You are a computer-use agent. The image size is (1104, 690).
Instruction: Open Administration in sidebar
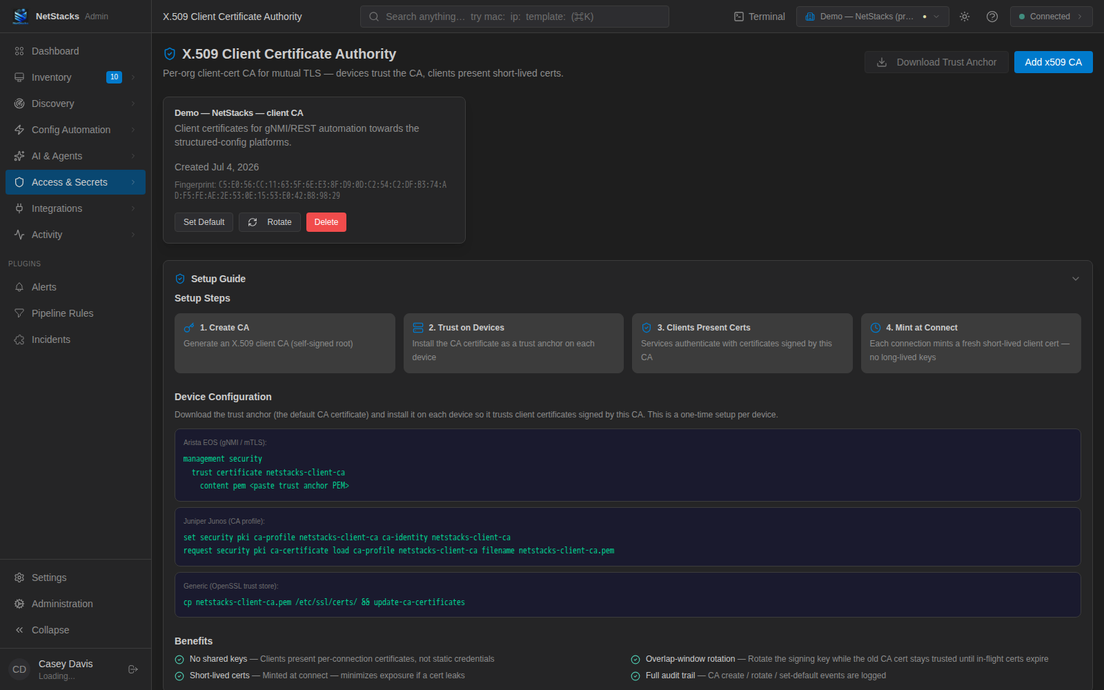point(75,604)
